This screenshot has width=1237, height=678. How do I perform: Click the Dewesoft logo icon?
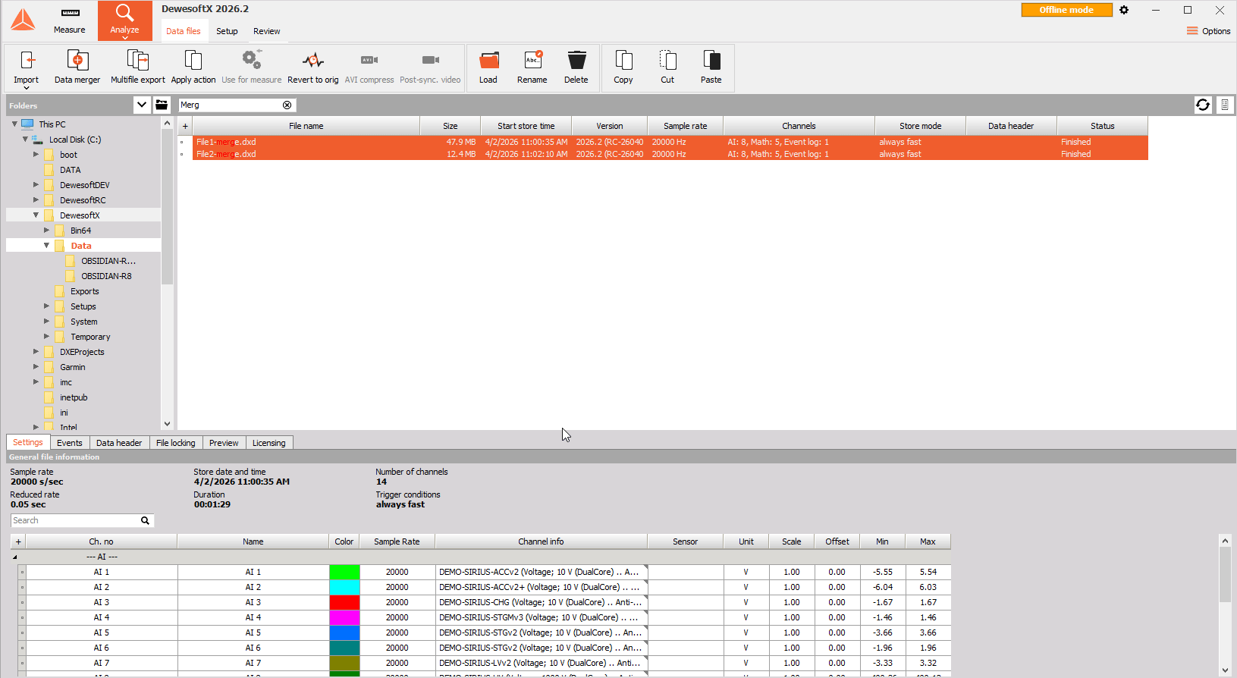(23, 20)
